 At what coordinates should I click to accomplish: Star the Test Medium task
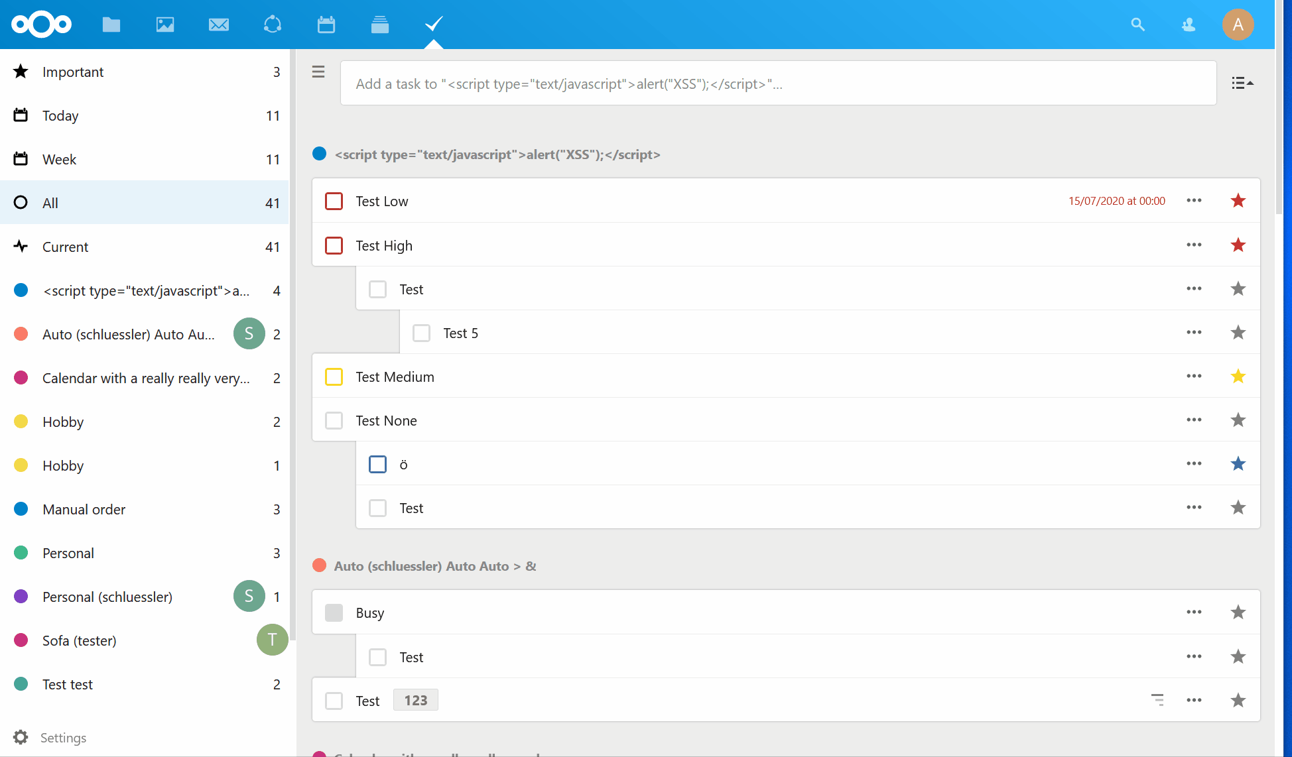tap(1238, 377)
